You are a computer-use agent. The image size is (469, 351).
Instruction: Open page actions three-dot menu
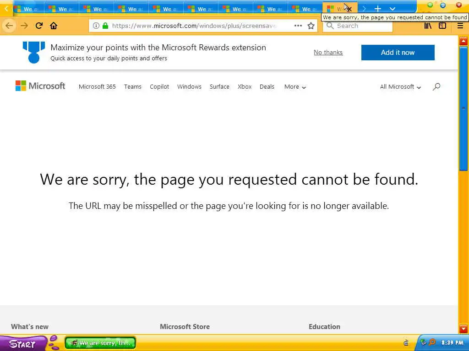point(298,26)
